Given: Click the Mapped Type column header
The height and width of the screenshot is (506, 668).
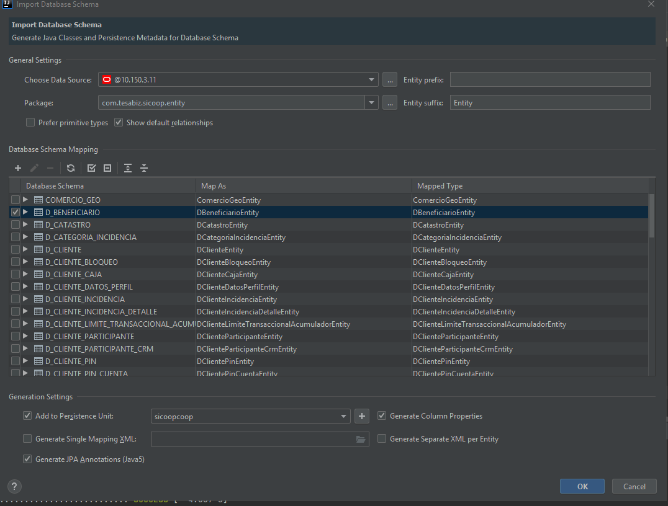Looking at the screenshot, I should point(440,186).
